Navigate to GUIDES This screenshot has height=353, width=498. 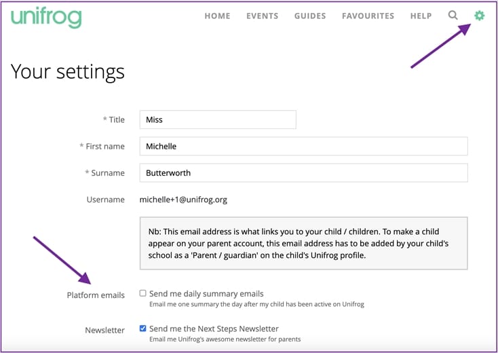click(x=310, y=16)
